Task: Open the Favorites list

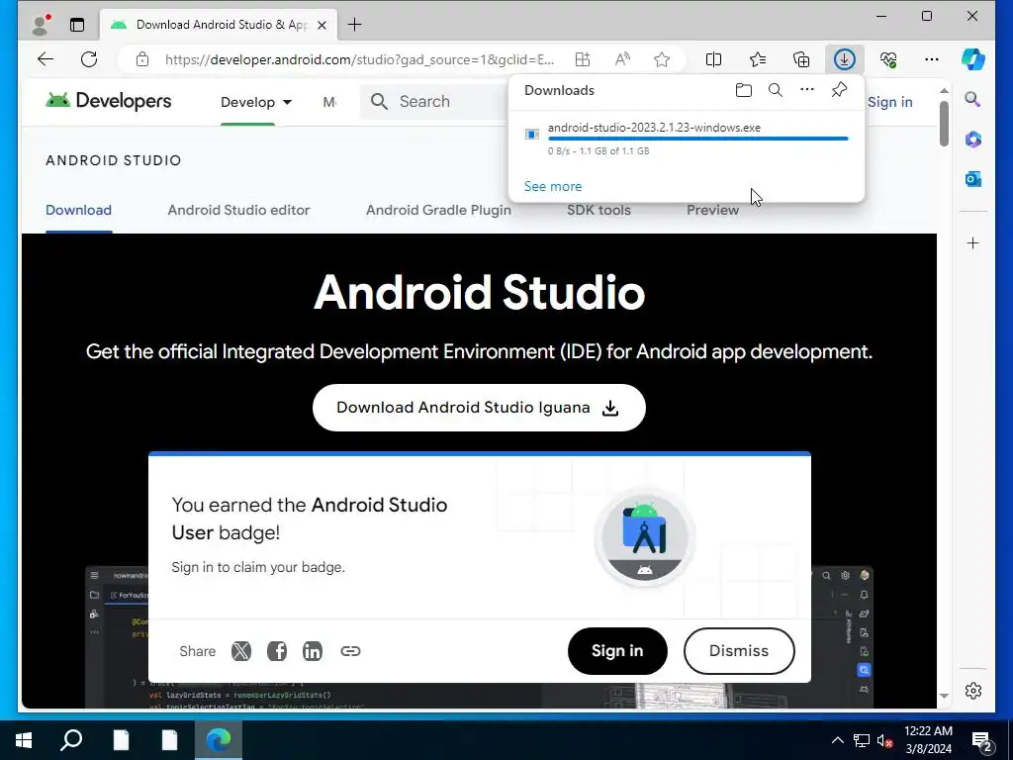Action: point(758,59)
